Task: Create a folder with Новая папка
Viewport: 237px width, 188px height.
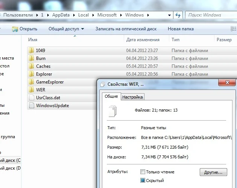Action: pos(181,29)
